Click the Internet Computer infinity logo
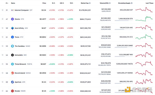 (12, 10)
